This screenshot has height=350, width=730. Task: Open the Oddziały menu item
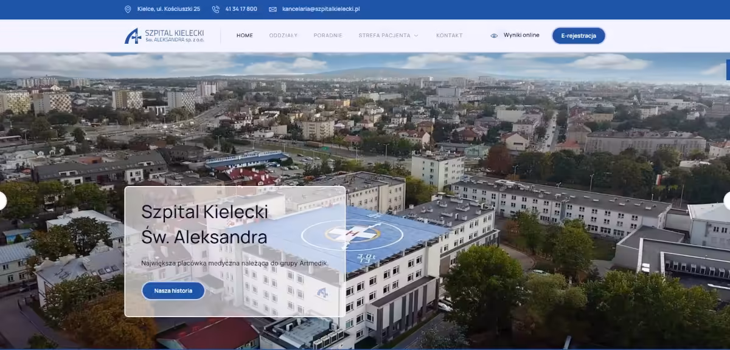283,36
